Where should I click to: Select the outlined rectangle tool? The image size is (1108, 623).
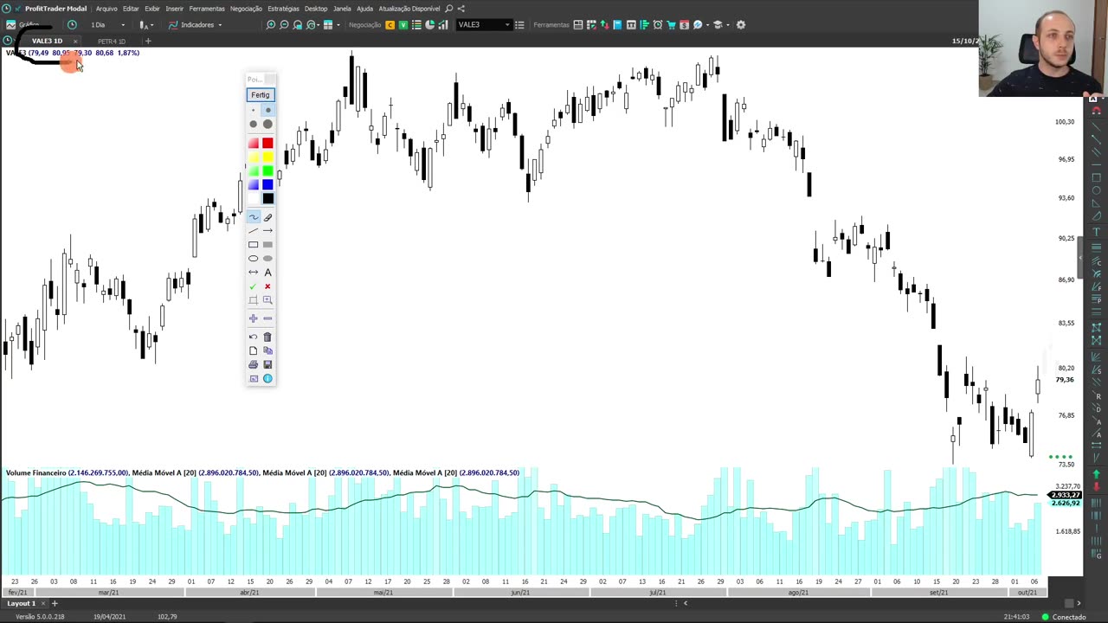point(254,245)
